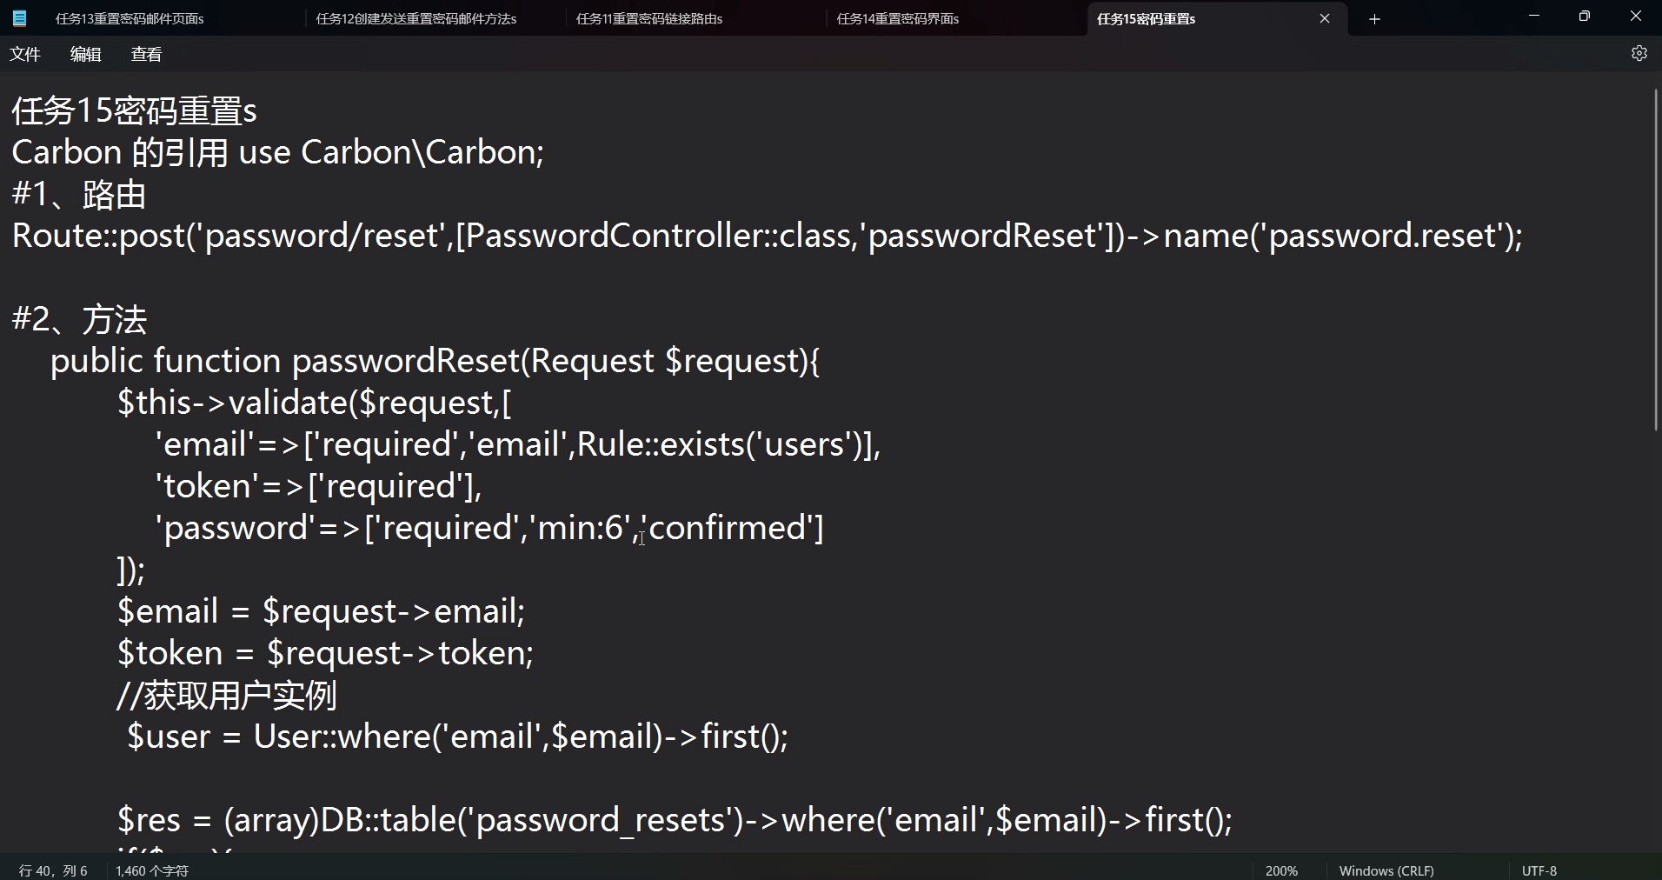Open the 编辑 menu
This screenshot has width=1662, height=880.
click(x=85, y=55)
